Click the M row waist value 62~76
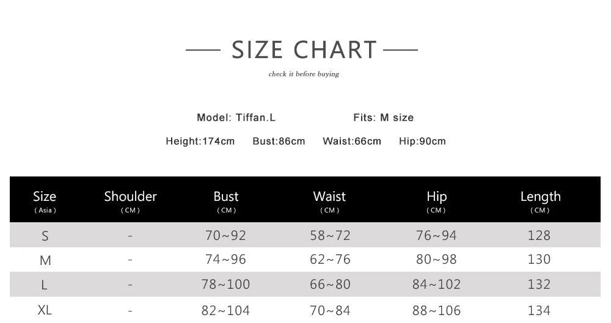 330,259
